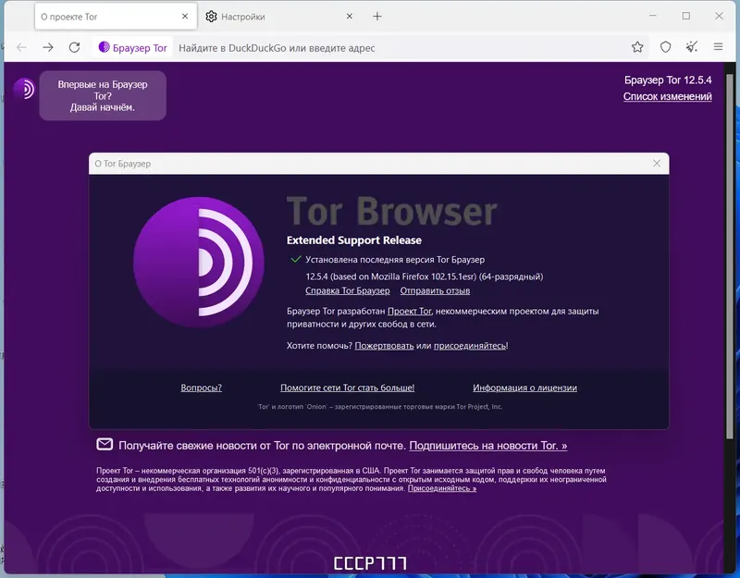Screen dimensions: 740x578
Task: Click the large Tor Browser logo
Action: [199, 263]
